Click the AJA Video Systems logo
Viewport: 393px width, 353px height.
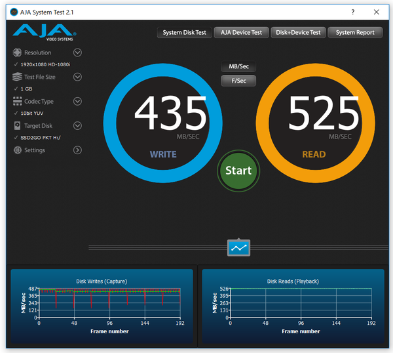45,33
